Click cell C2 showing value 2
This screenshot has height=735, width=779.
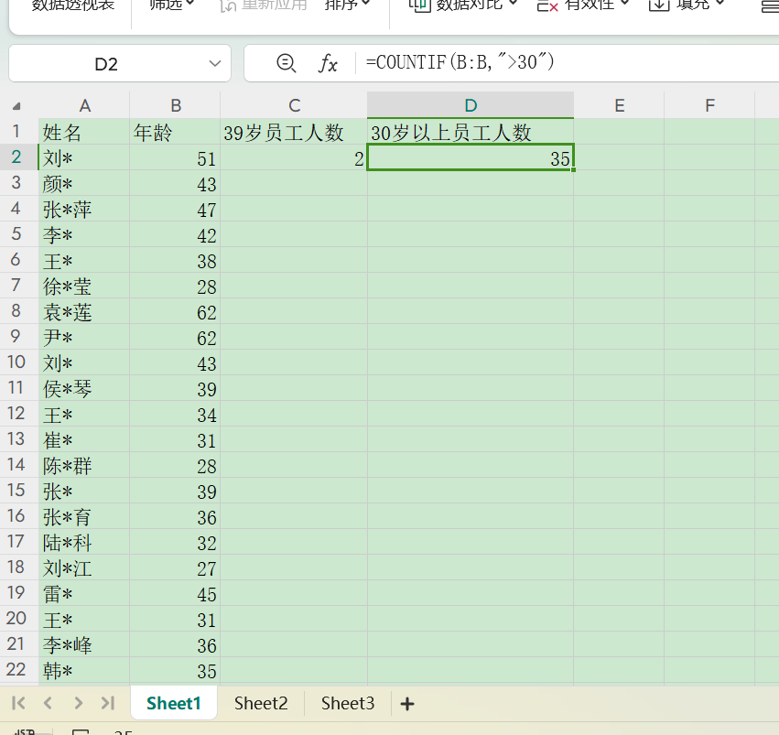[294, 158]
